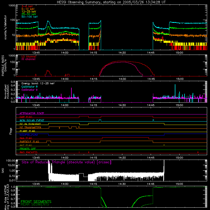Select the 0.4 tick on modulation axis
The height and width of the screenshot is (210, 210).
coord(13,85)
